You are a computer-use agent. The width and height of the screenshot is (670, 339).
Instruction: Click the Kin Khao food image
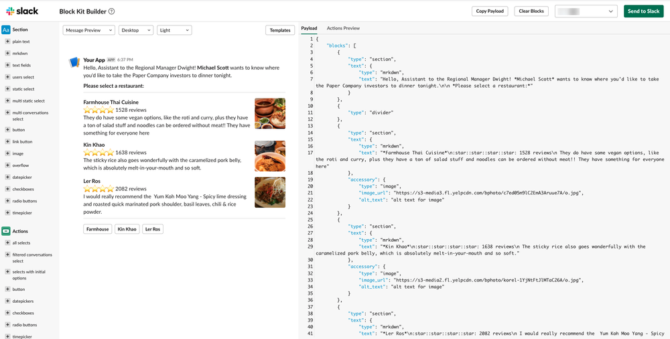click(270, 156)
